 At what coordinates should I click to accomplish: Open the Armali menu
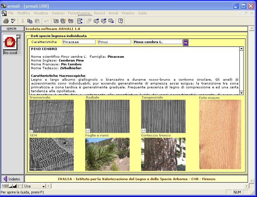pos(113,13)
